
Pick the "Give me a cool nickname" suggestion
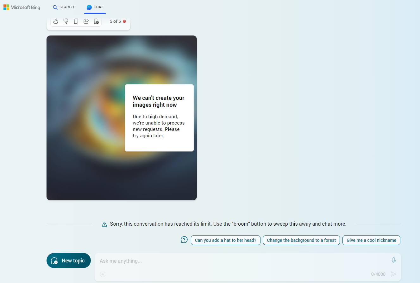coord(371,240)
